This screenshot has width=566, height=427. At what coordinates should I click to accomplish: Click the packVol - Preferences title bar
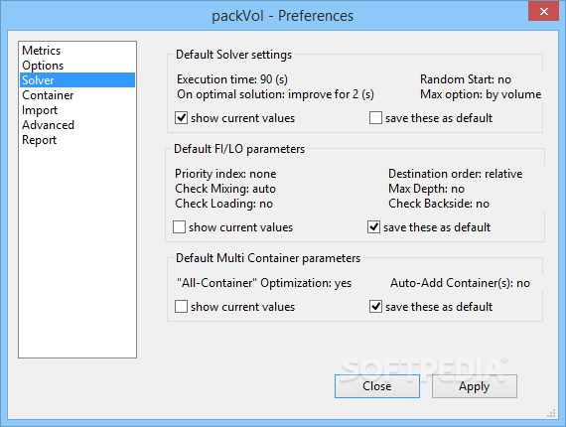click(282, 16)
